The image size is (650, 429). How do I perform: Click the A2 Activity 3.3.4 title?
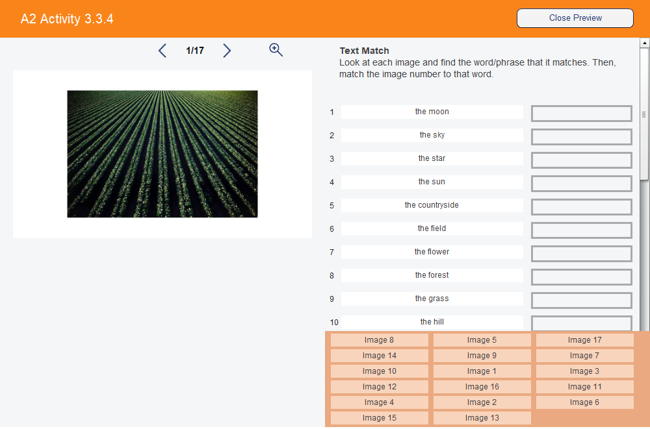[66, 19]
